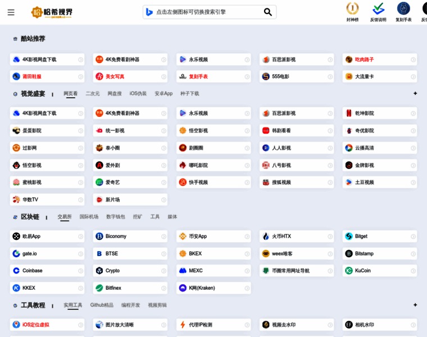Switch to the 交易所 tab
This screenshot has width=427, height=337.
pyautogui.click(x=65, y=217)
